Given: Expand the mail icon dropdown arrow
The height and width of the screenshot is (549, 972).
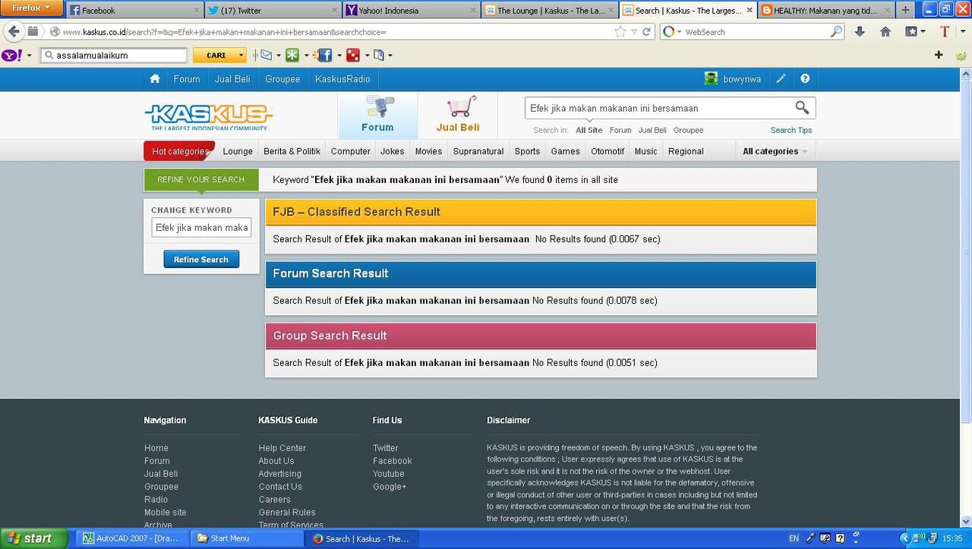Looking at the screenshot, I should [x=279, y=55].
